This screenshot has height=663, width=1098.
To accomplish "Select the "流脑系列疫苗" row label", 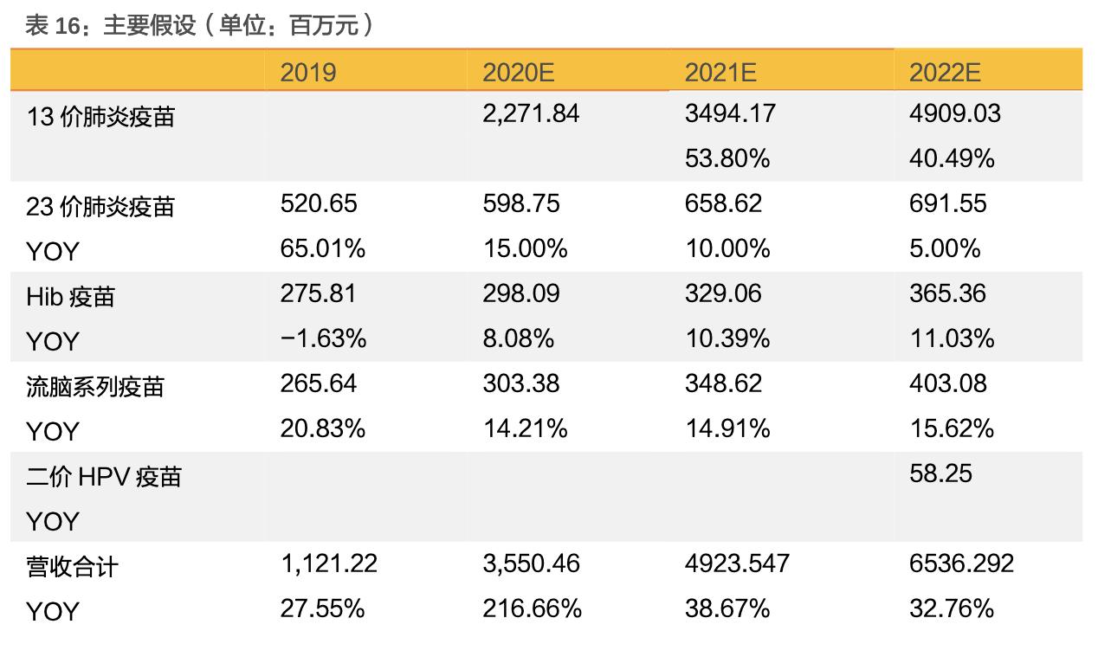I will tap(95, 386).
